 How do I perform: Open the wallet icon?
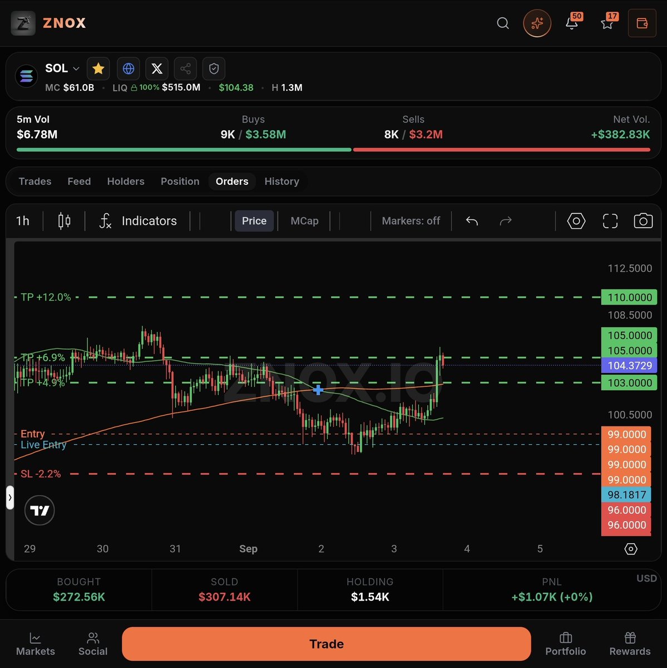642,23
